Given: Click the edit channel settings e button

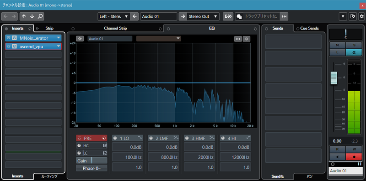Looking at the screenshot, I should click(354, 52).
